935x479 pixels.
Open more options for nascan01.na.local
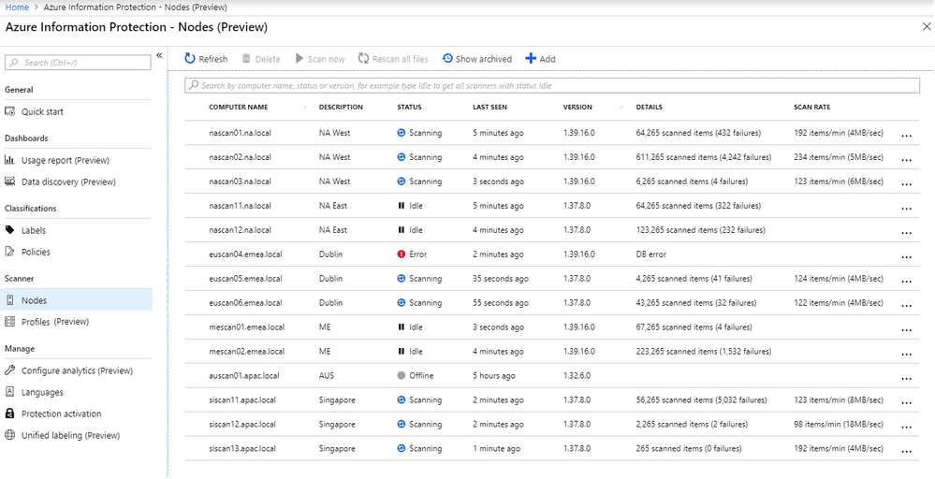(906, 136)
